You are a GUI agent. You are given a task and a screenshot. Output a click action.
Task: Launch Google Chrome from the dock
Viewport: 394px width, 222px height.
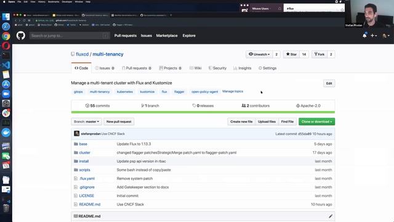click(x=6, y=36)
